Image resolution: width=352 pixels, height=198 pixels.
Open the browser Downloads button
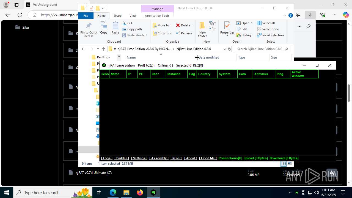[310, 15]
